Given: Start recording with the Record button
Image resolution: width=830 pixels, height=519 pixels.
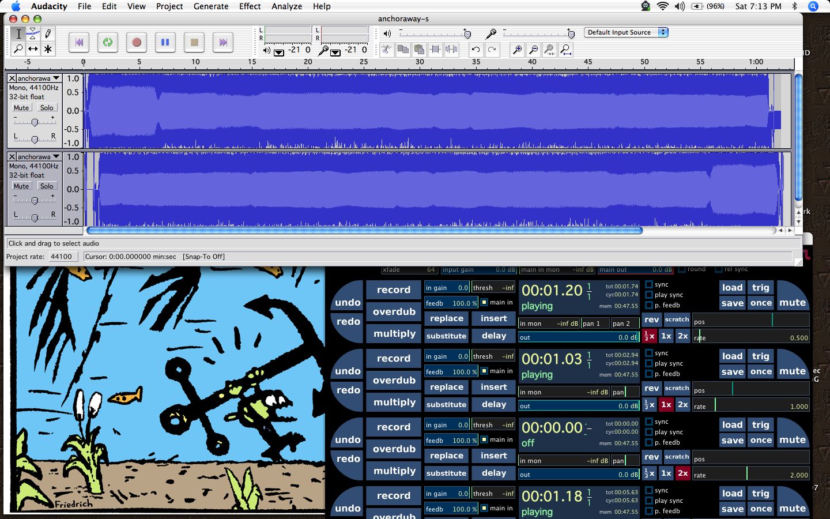Looking at the screenshot, I should [136, 42].
